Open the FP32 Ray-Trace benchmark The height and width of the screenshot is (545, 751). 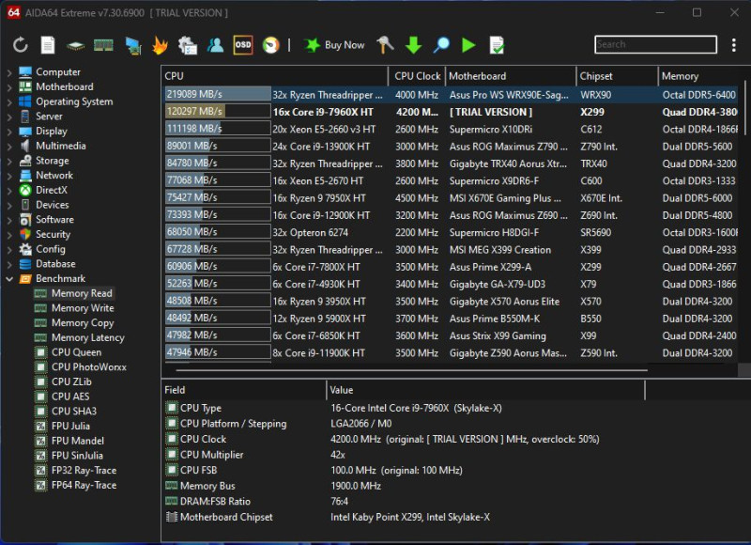84,470
